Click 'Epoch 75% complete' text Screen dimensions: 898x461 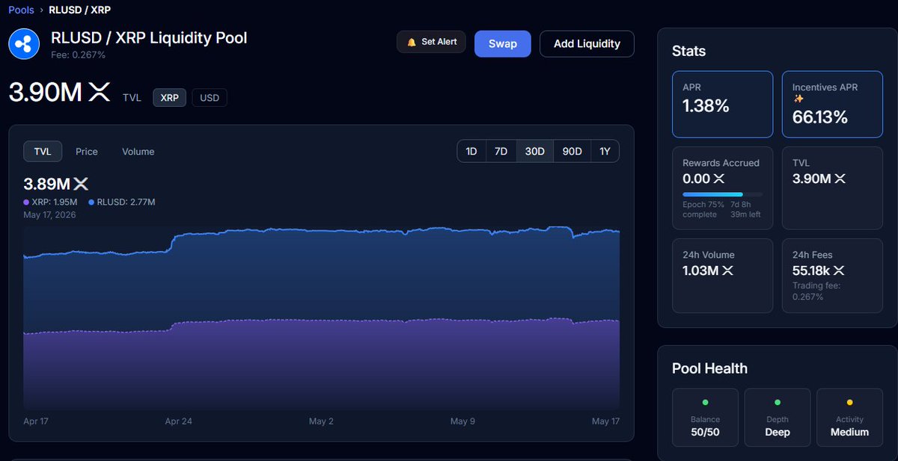tap(703, 210)
